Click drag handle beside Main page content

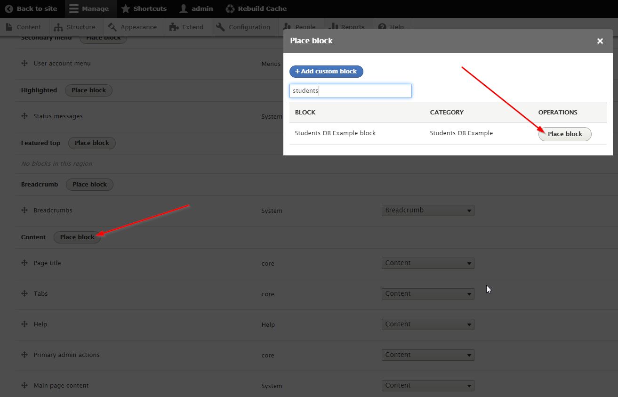pos(24,385)
